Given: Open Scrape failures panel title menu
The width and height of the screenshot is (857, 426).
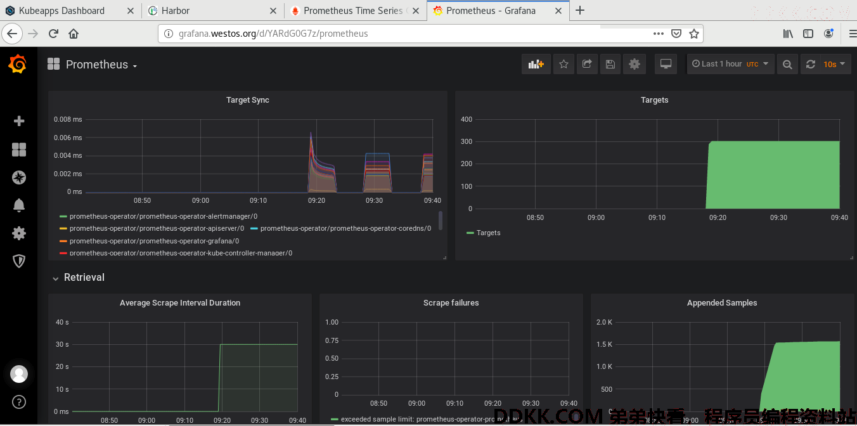Looking at the screenshot, I should point(451,303).
